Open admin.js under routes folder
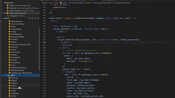 (x=14, y=81)
